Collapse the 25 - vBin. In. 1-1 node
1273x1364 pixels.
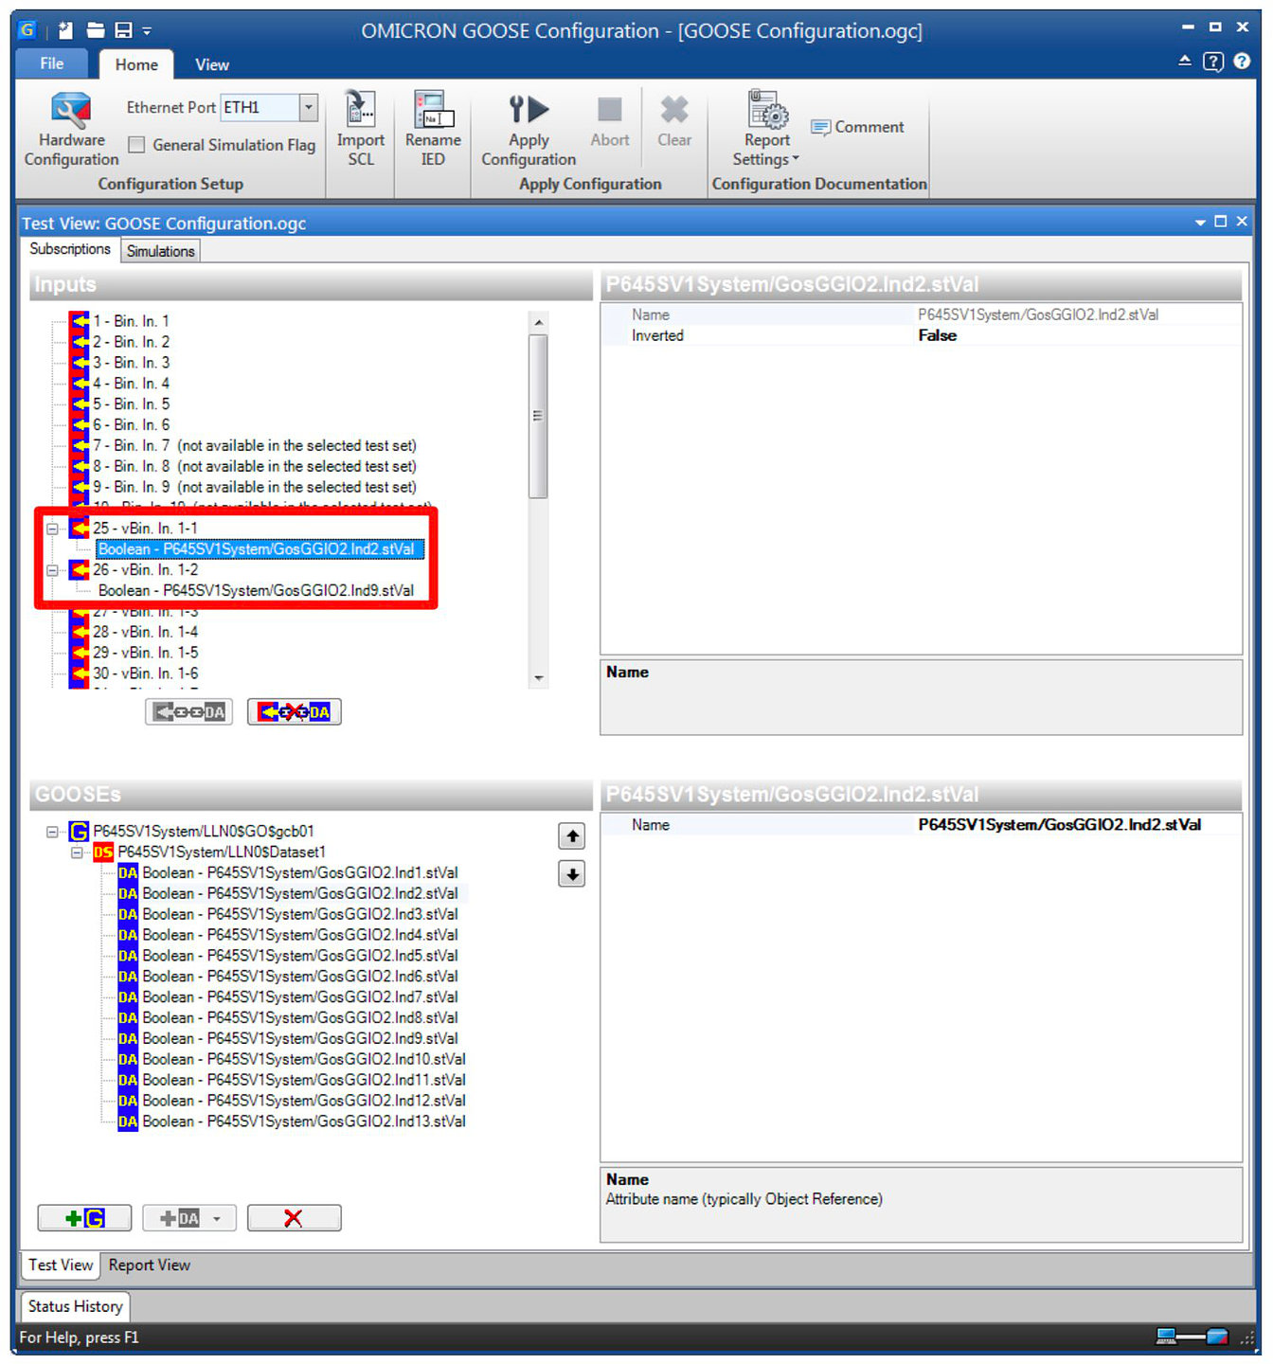[x=53, y=529]
